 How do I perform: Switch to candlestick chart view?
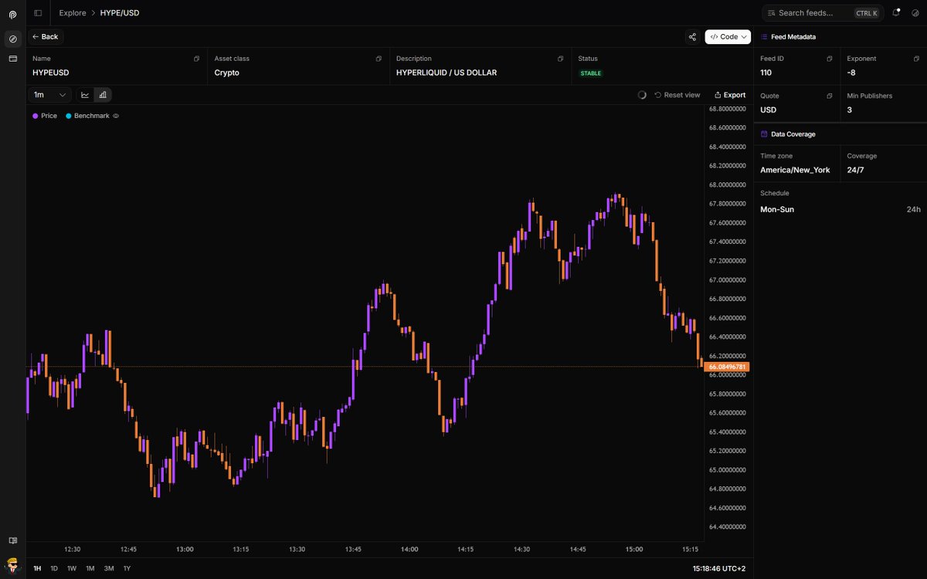point(103,95)
